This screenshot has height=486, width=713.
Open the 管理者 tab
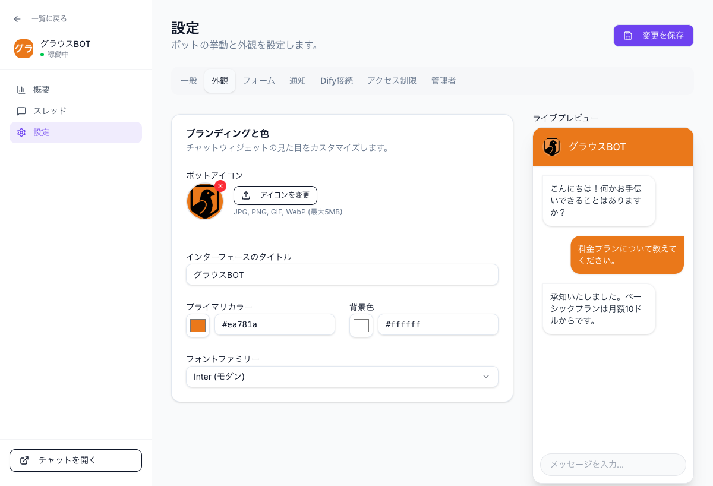coord(443,80)
